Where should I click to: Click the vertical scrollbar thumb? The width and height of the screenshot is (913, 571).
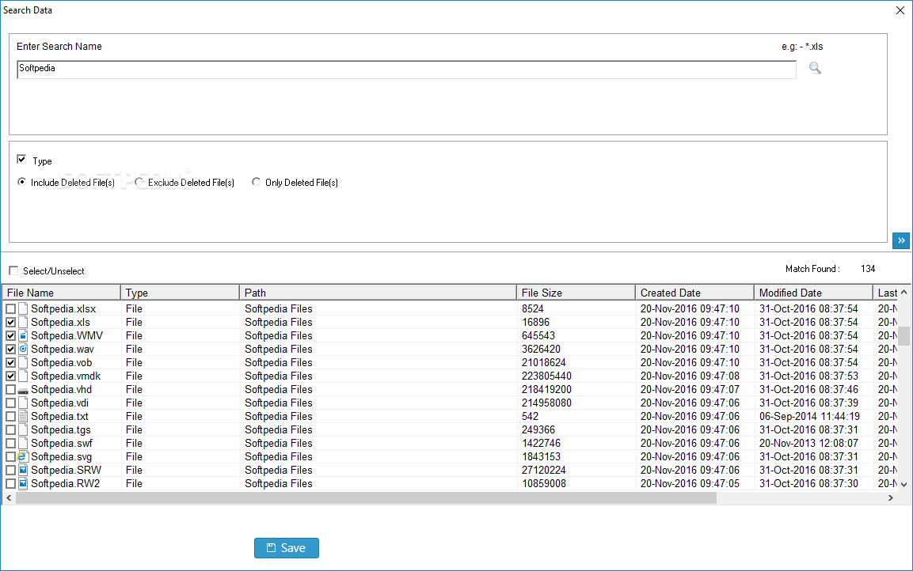[x=903, y=336]
